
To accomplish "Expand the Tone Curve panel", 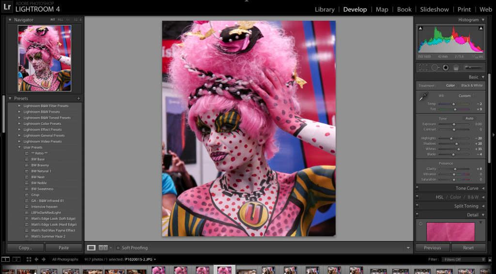I will (483, 188).
